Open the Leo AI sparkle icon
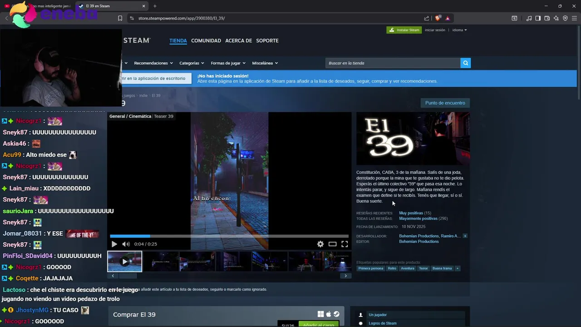 pos(556,18)
